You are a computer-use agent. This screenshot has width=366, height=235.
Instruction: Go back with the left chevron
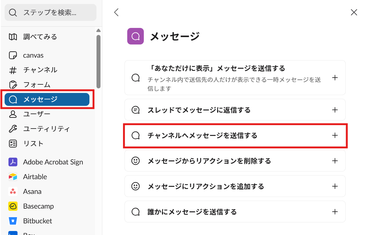(116, 12)
